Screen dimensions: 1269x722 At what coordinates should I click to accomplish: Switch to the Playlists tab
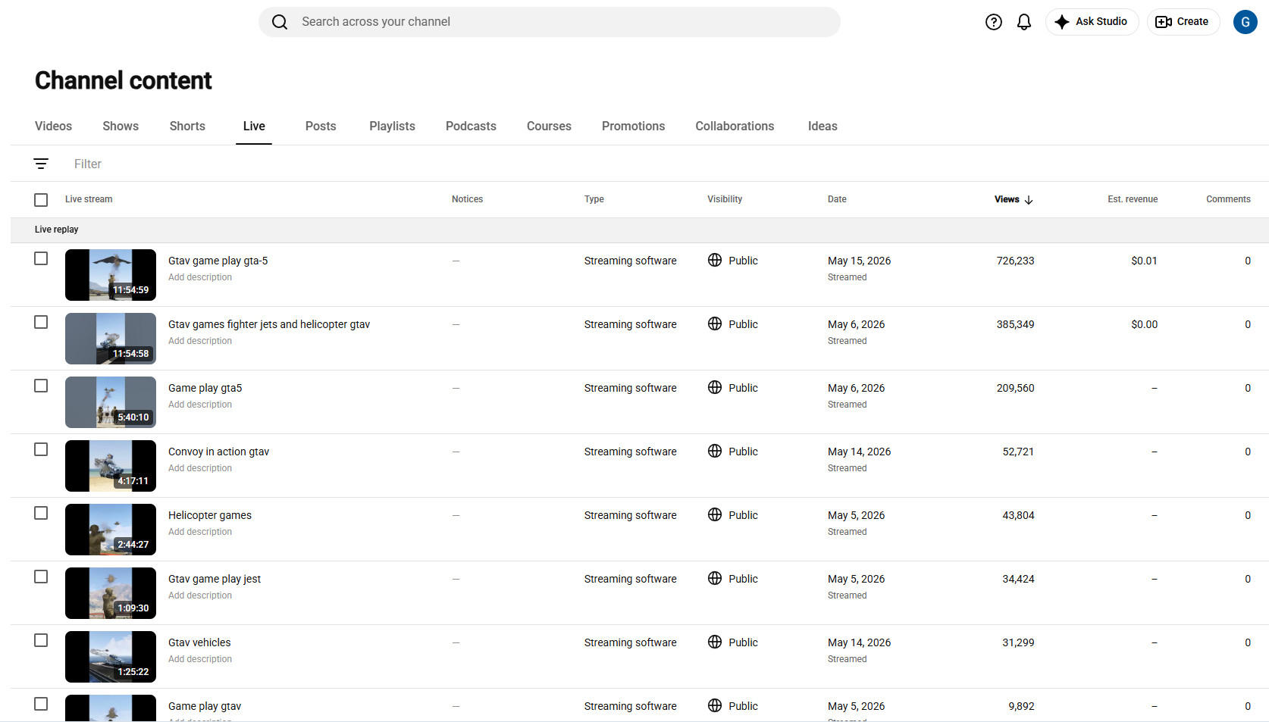(x=392, y=127)
